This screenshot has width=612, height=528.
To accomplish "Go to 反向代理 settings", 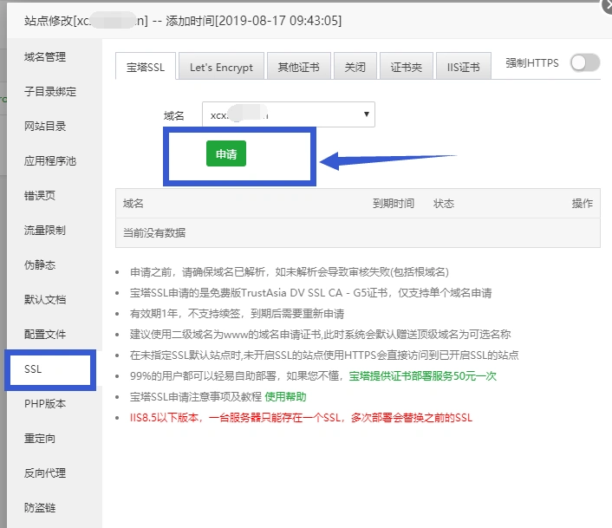I will point(45,473).
